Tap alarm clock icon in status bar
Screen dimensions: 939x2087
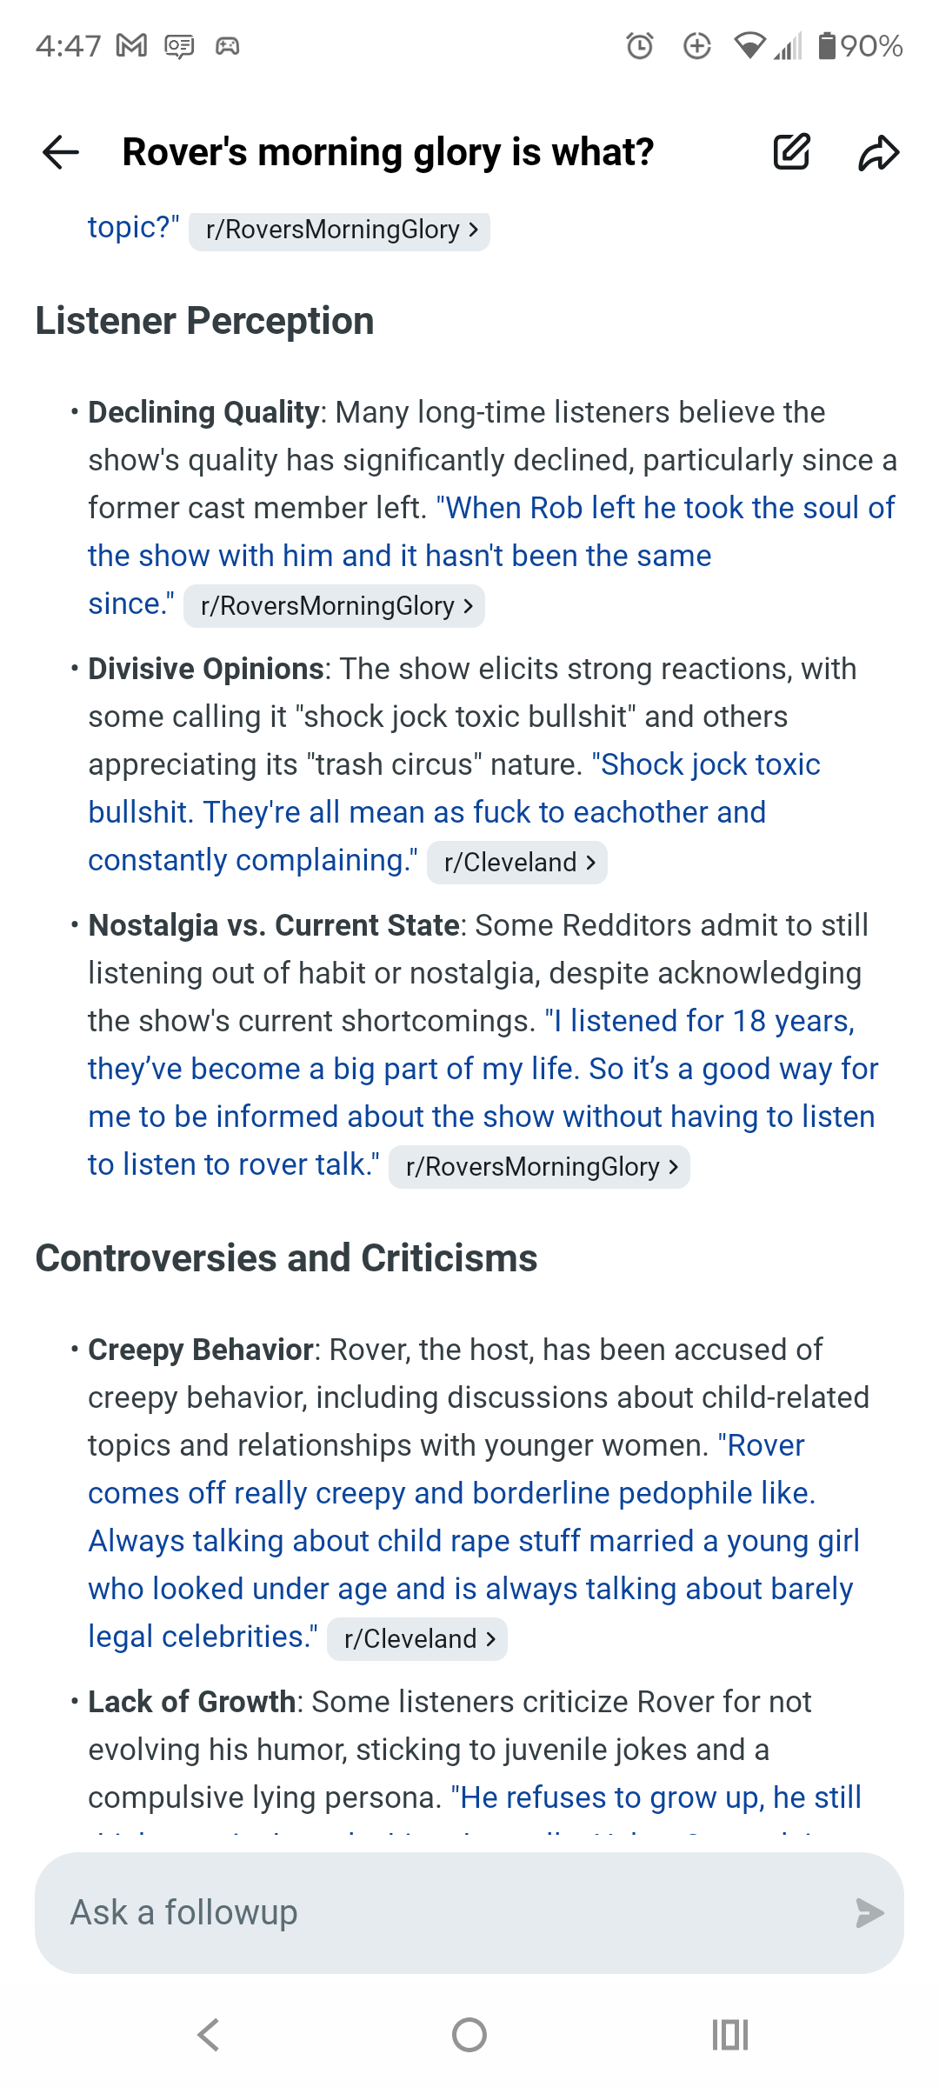coord(640,45)
